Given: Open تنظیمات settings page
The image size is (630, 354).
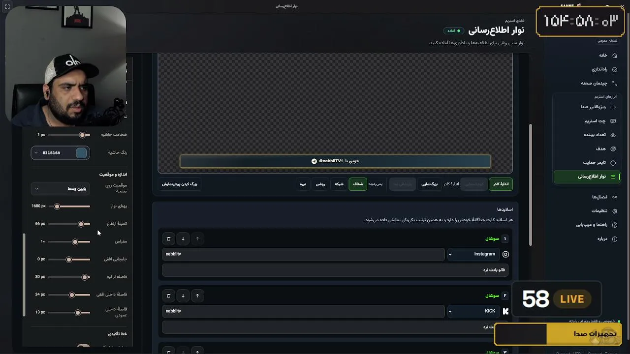Looking at the screenshot, I should click(586, 211).
